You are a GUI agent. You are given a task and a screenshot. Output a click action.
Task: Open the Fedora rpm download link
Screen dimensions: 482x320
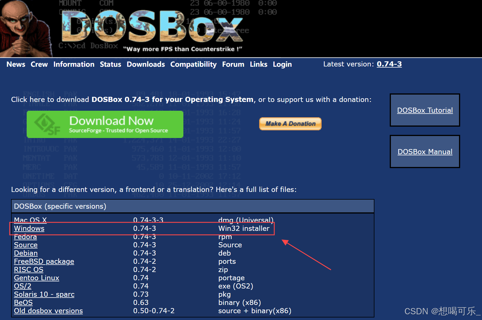tap(26, 237)
